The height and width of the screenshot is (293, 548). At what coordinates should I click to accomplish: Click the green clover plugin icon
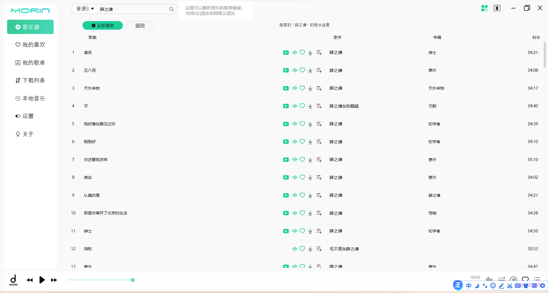pyautogui.click(x=484, y=8)
